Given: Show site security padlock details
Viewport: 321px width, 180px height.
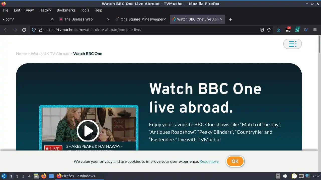Looking at the screenshot, I should [x=41, y=30].
